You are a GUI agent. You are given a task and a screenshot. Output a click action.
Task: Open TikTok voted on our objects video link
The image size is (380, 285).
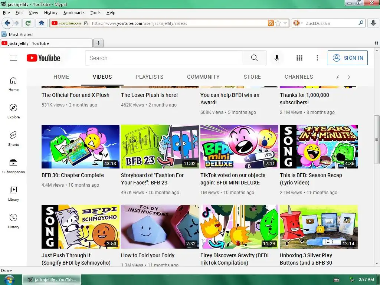233,179
